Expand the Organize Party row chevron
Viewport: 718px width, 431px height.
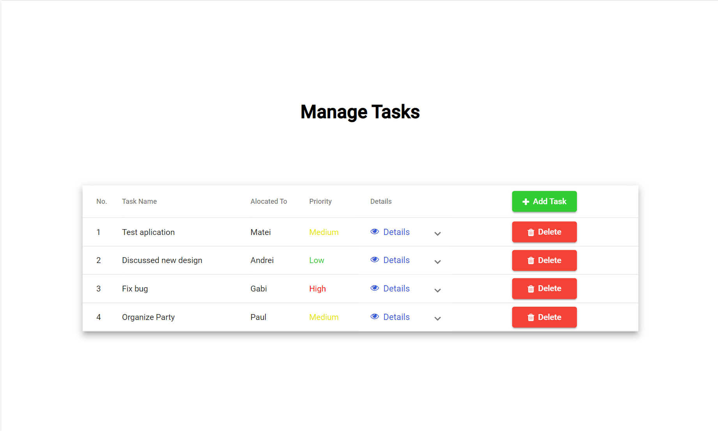point(437,319)
